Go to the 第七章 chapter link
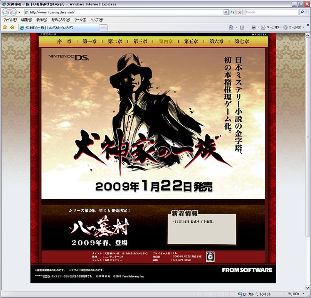The width and height of the screenshot is (311, 298). pos(242,42)
